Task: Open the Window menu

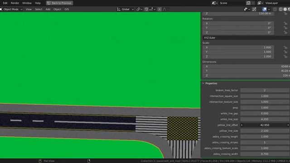Action: click(x=27, y=3)
